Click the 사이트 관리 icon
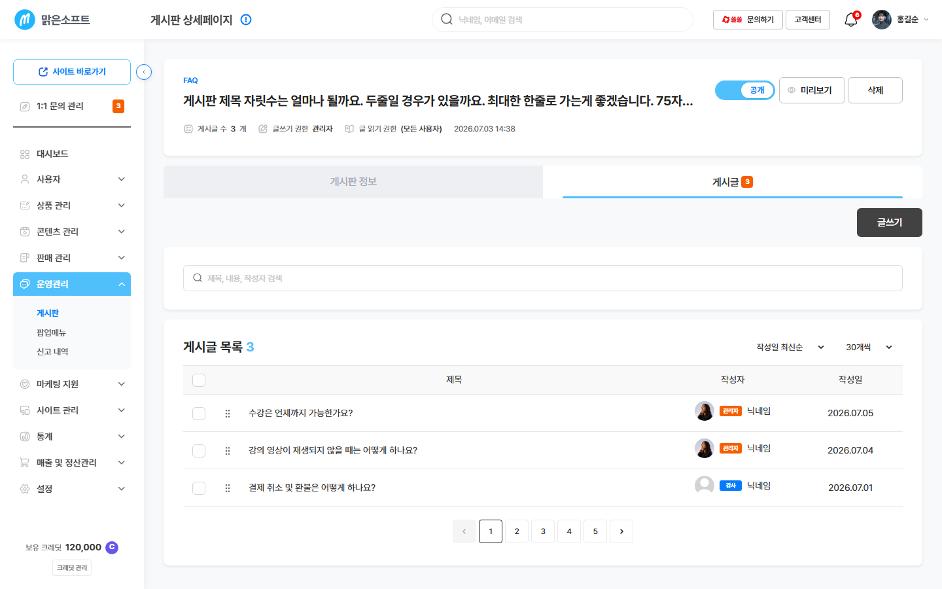 tap(25, 410)
